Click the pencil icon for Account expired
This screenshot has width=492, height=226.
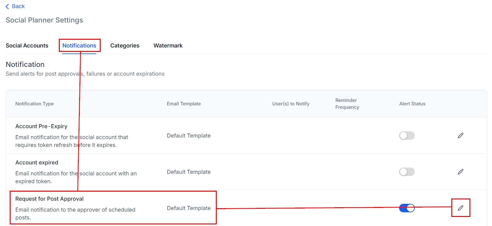pyautogui.click(x=460, y=172)
